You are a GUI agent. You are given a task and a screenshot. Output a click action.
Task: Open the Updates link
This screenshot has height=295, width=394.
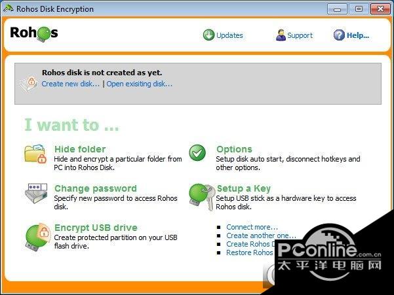pos(229,35)
